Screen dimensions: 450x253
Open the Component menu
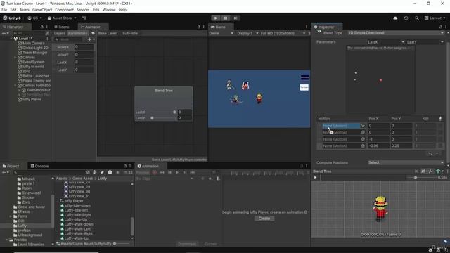(64, 10)
